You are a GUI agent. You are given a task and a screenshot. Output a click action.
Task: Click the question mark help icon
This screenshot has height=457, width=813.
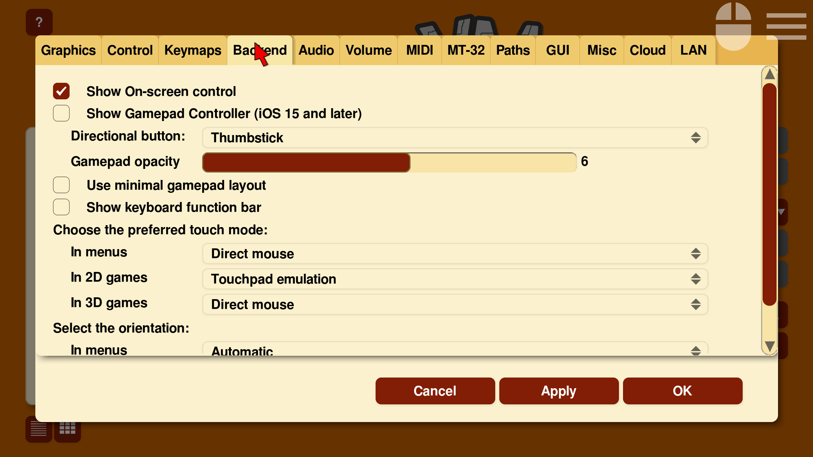(x=39, y=22)
